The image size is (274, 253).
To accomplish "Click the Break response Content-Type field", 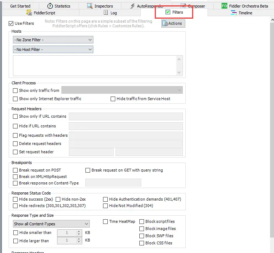I will [113, 182].
